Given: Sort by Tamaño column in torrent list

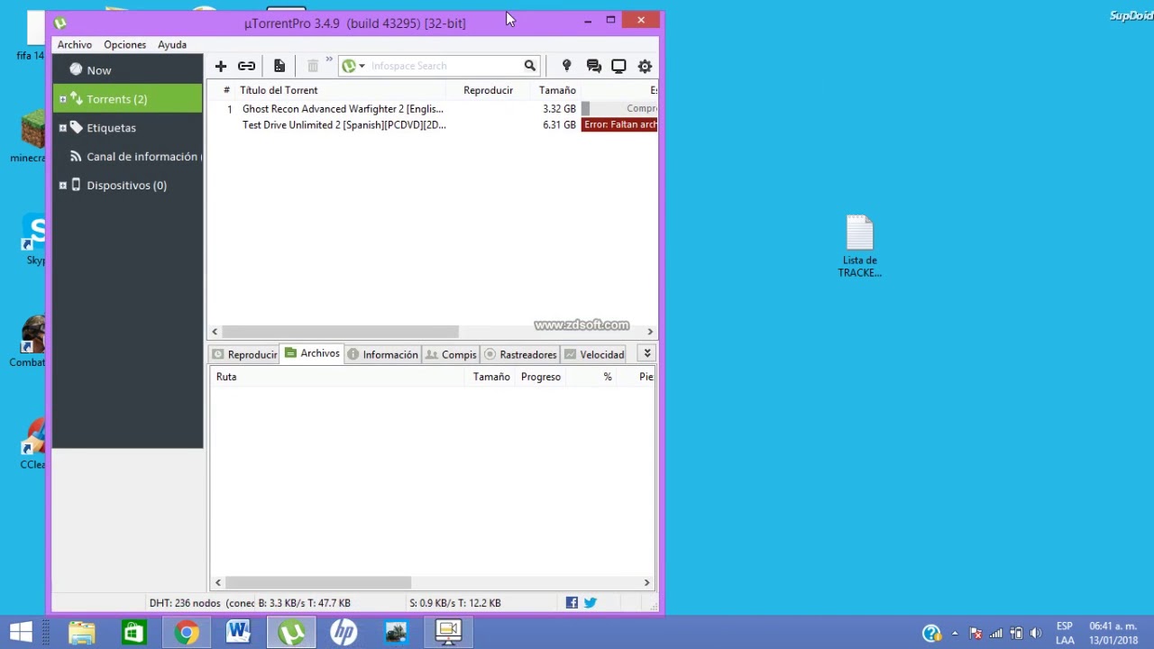Looking at the screenshot, I should tap(557, 90).
